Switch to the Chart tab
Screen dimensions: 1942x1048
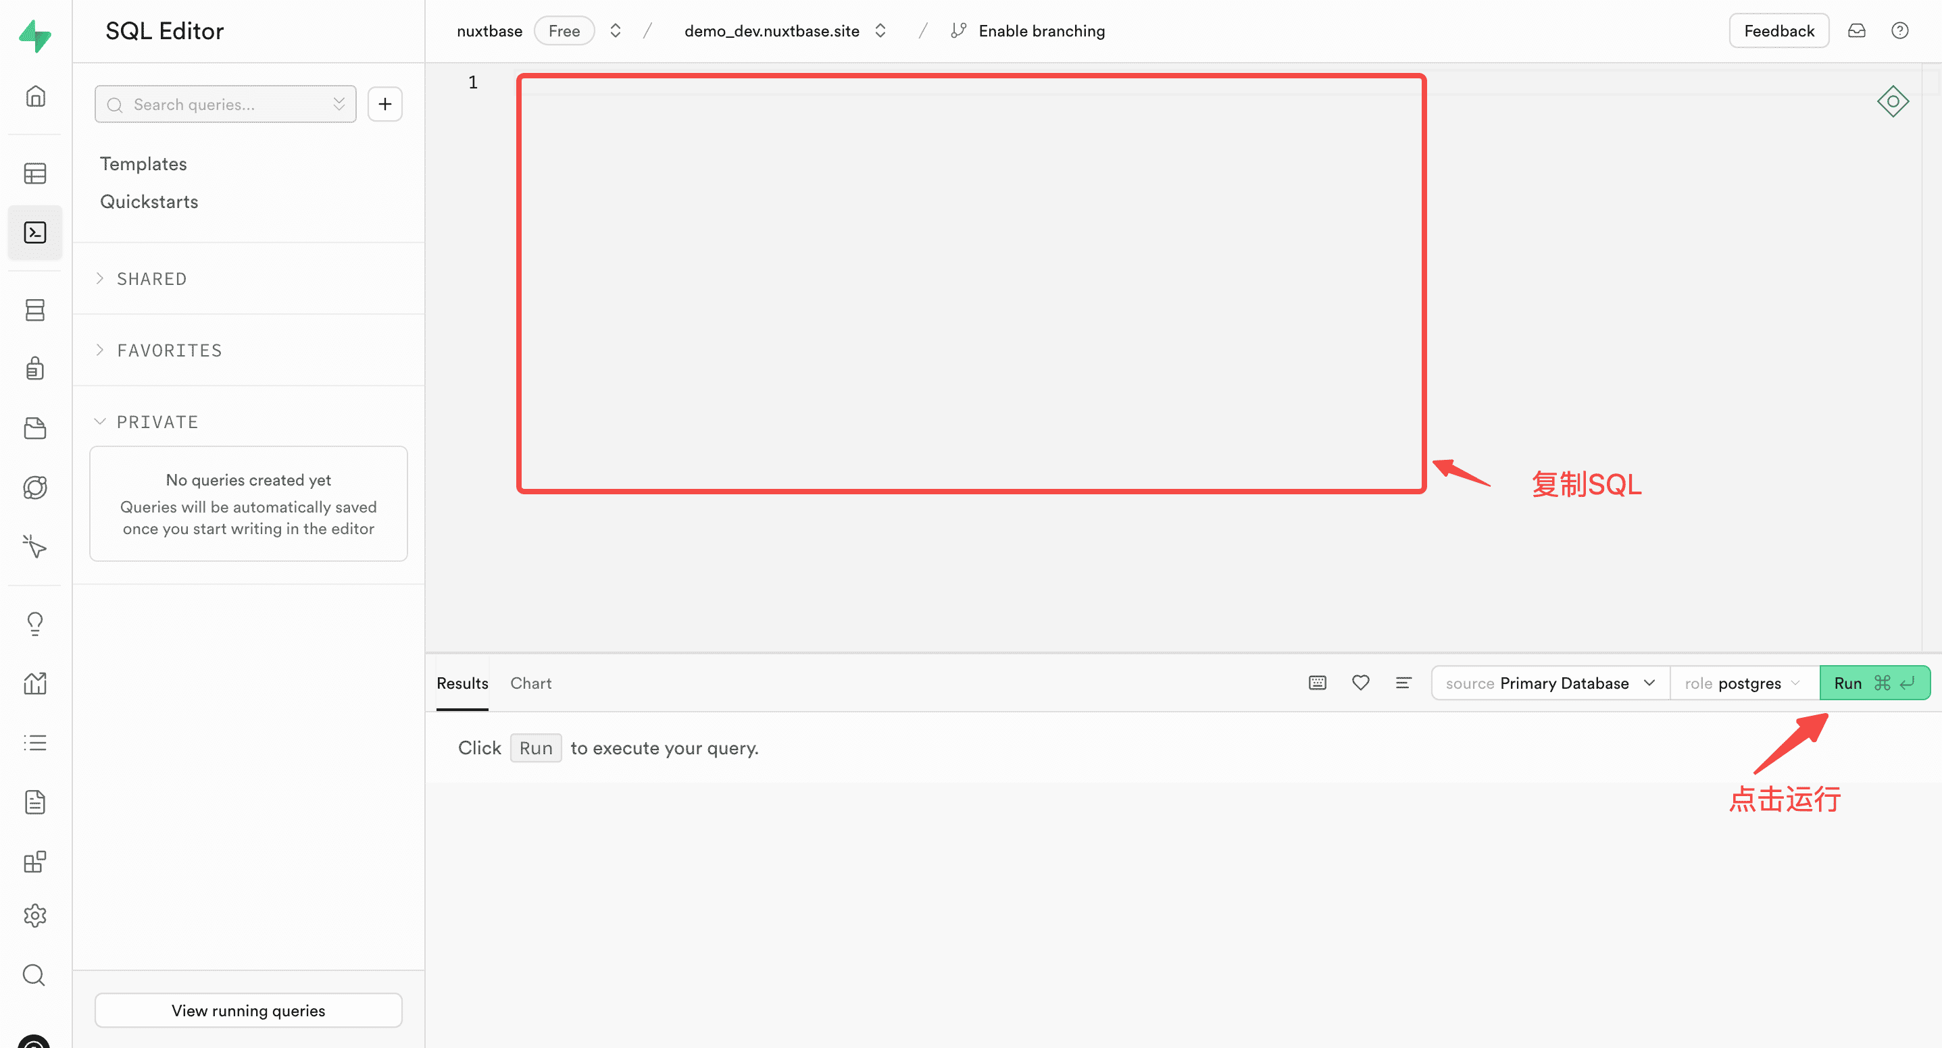(x=530, y=683)
